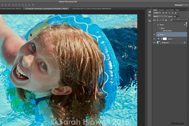189x126 pixels.
Task: Enable Lock image pixels brush icon
Action: [160, 20]
